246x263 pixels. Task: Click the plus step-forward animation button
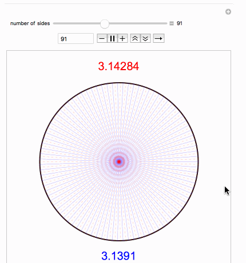pos(122,39)
